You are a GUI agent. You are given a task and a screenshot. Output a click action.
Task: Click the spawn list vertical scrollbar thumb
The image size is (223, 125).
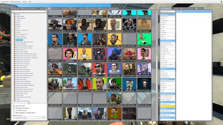[157, 74]
